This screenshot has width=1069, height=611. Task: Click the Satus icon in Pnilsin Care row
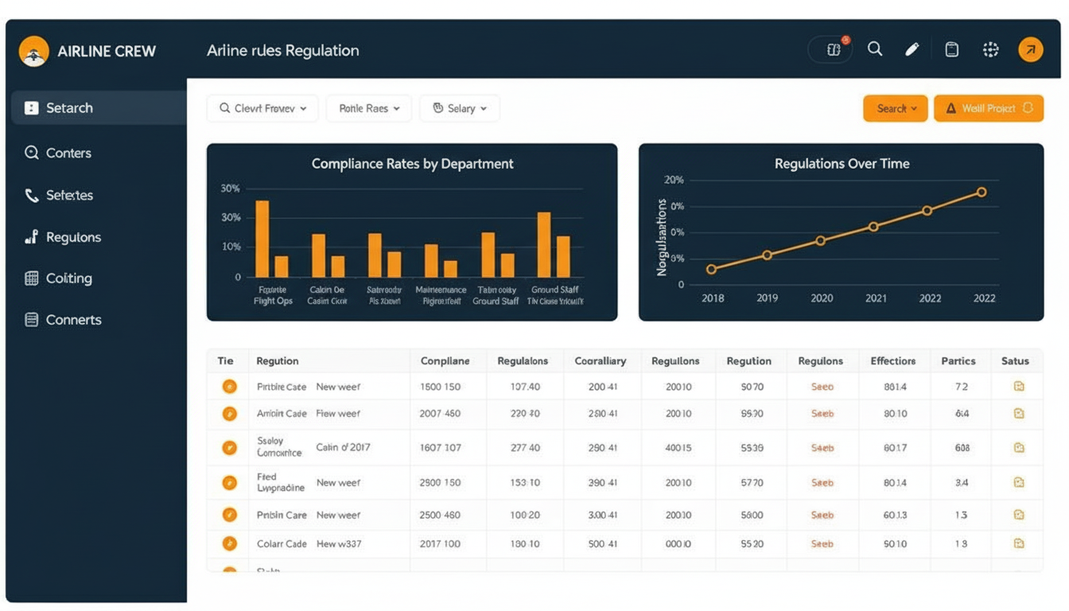[x=1019, y=515]
